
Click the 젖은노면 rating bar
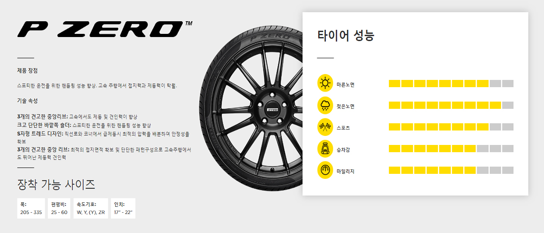(x=451, y=105)
